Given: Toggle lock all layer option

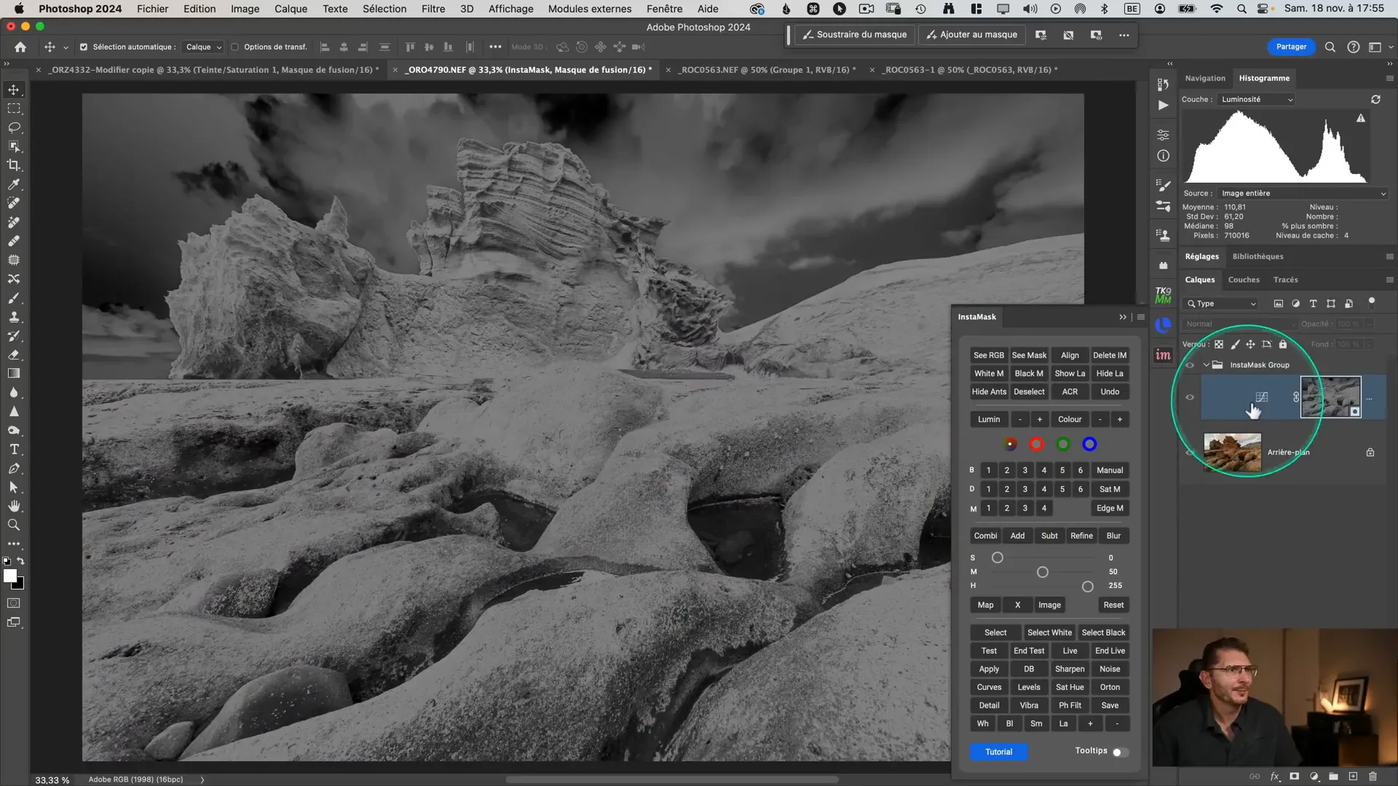Looking at the screenshot, I should [1283, 344].
